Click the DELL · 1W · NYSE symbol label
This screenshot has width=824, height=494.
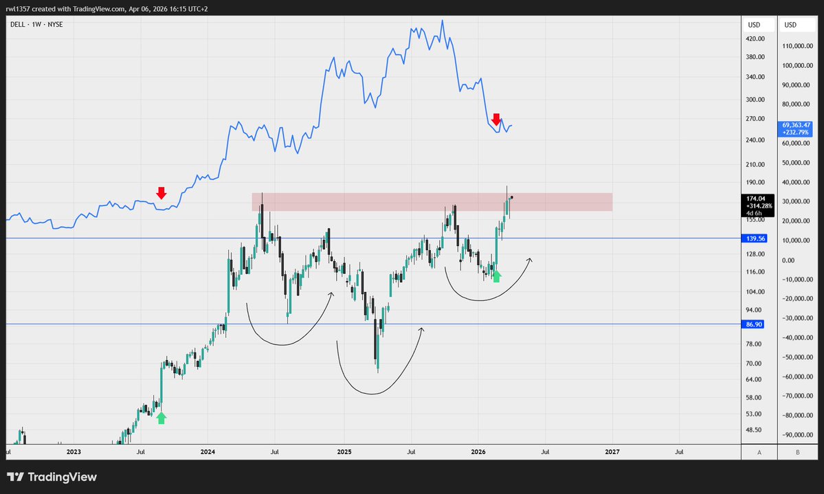pos(36,24)
